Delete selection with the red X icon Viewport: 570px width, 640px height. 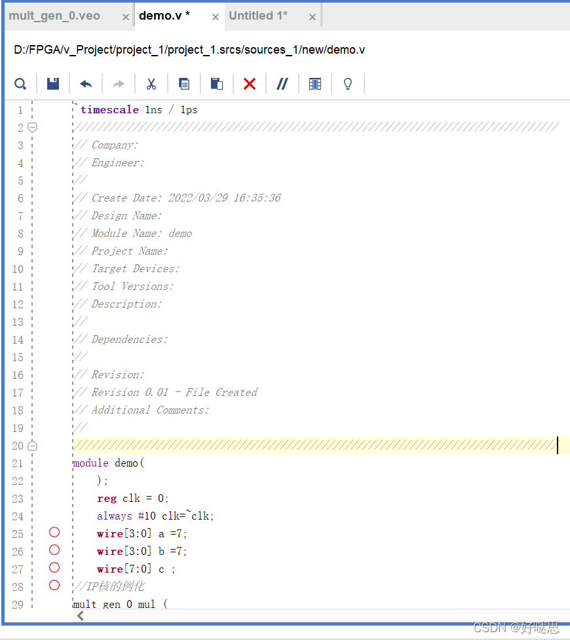(x=249, y=84)
